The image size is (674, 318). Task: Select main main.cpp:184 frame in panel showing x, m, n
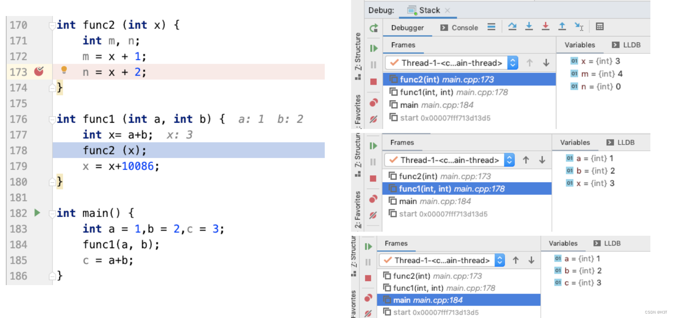(469, 105)
